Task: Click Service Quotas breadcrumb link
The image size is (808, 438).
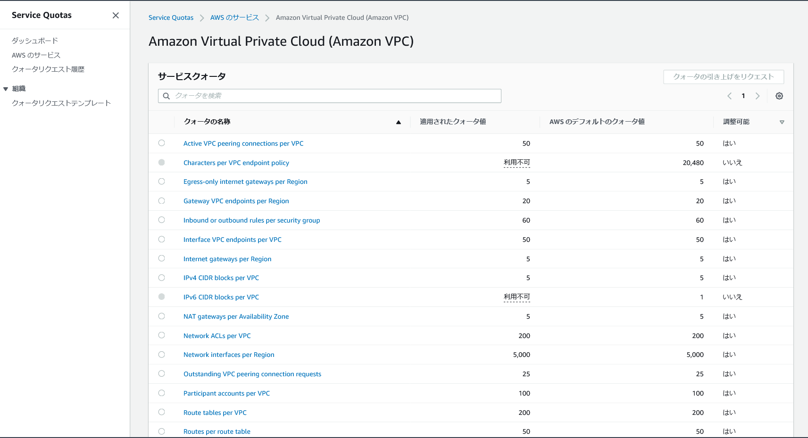Action: coord(171,17)
